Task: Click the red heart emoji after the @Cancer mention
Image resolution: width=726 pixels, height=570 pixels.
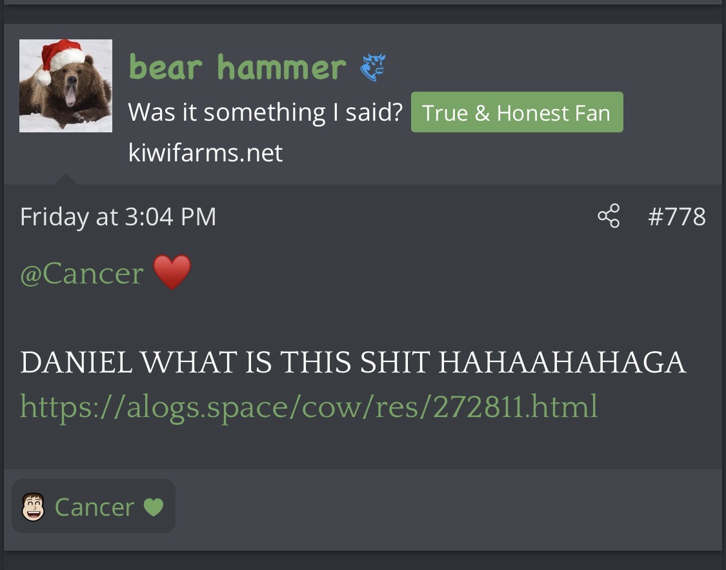Action: (173, 272)
